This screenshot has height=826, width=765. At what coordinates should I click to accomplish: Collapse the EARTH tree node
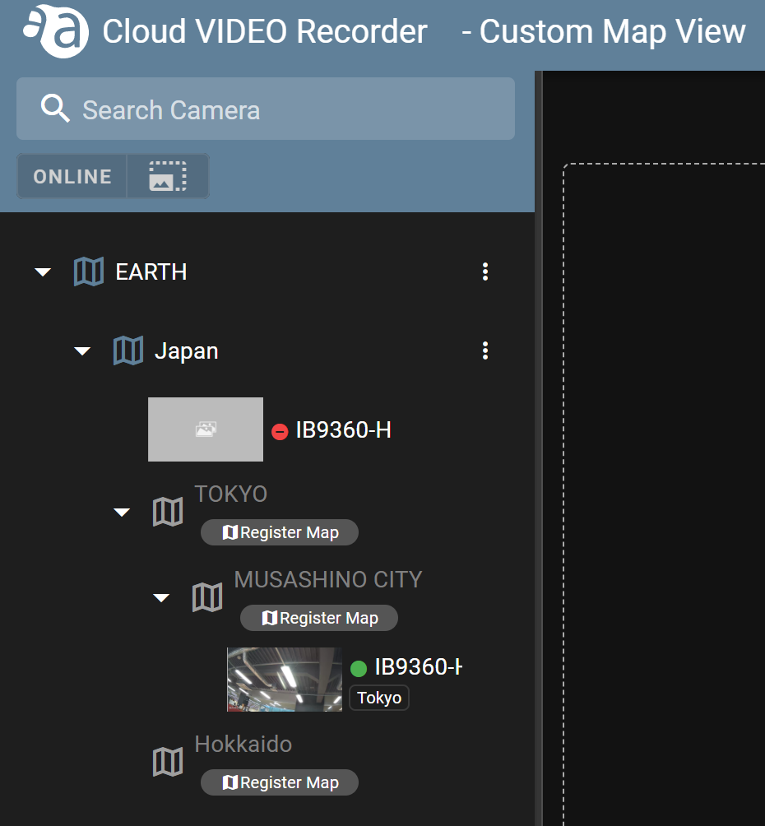pos(42,271)
